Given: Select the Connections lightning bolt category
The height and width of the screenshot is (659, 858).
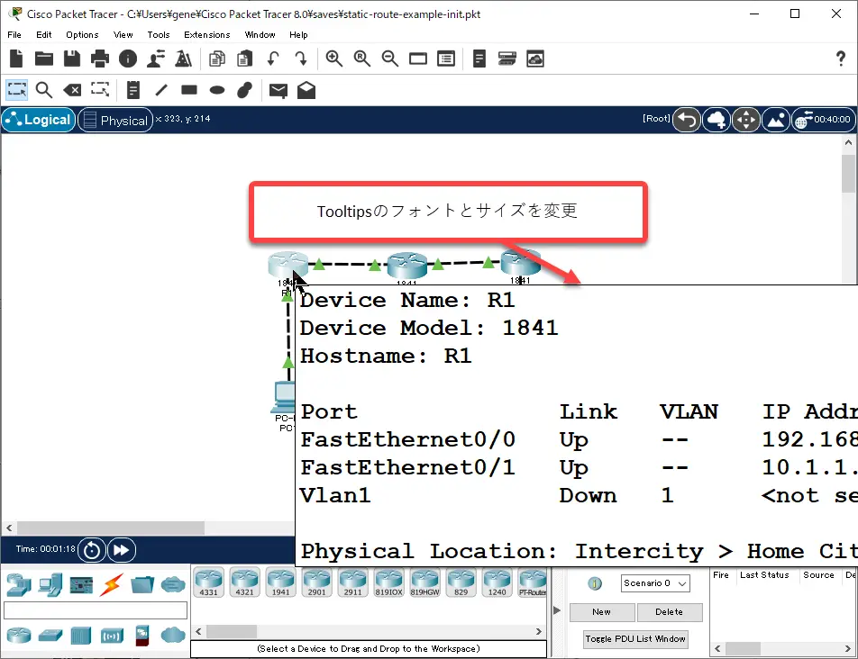Looking at the screenshot, I should pos(112,585).
